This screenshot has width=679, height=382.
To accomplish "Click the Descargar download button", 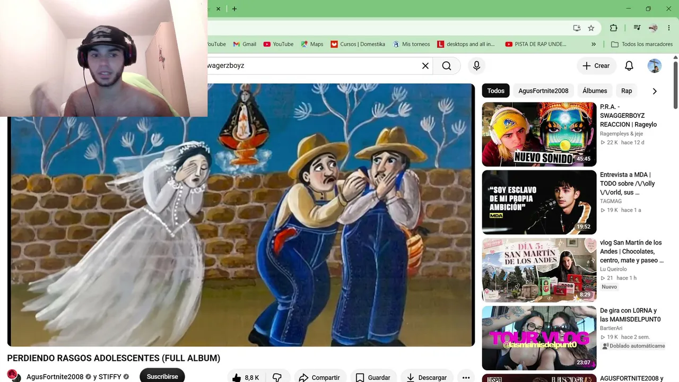I will point(426,378).
